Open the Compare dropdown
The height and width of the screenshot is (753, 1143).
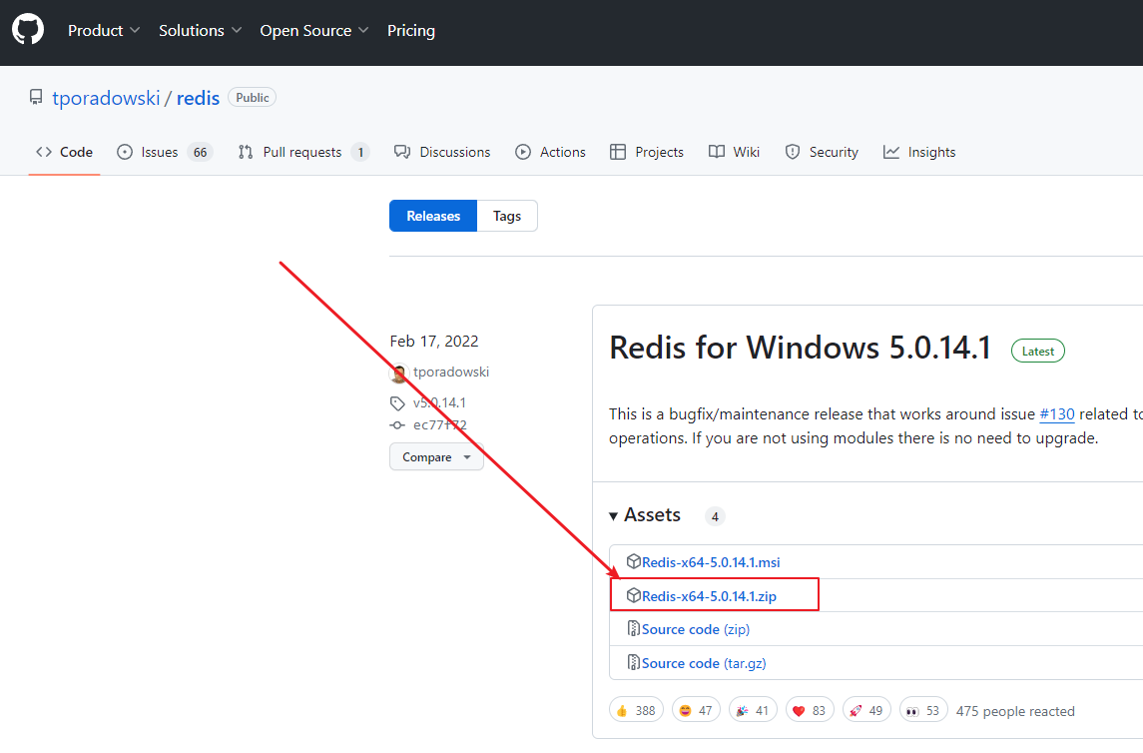click(x=436, y=457)
